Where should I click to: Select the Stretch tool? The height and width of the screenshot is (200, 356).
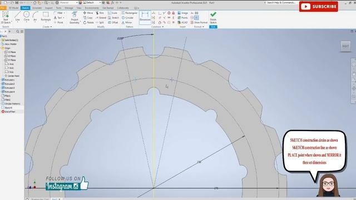pos(113,18)
